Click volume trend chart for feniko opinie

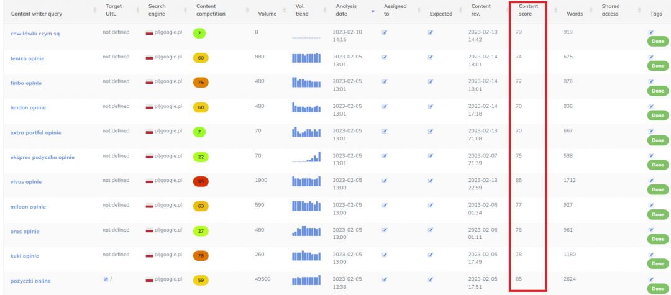coord(306,58)
